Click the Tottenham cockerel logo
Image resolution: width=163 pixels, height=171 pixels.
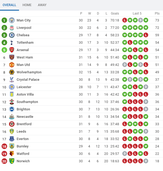tap(12, 43)
